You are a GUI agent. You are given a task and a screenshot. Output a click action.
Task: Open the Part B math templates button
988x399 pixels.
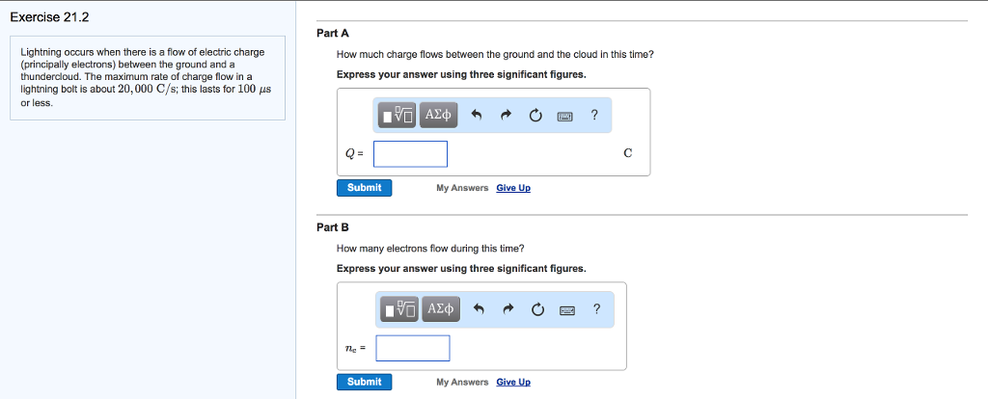pyautogui.click(x=400, y=309)
